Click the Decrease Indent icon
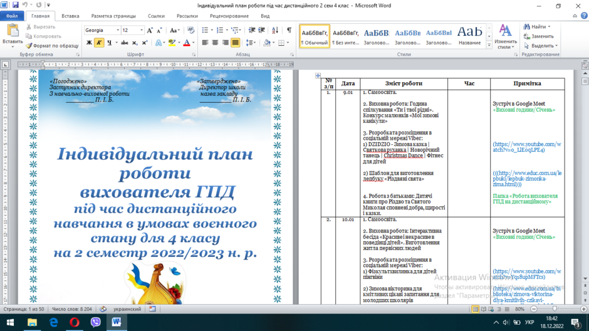589x331 pixels. pos(252,30)
